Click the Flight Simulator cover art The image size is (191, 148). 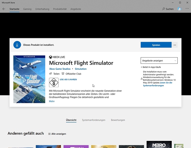pos(29,79)
